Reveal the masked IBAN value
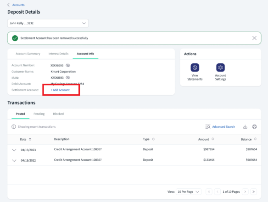This screenshot has height=202, width=268. (68, 77)
